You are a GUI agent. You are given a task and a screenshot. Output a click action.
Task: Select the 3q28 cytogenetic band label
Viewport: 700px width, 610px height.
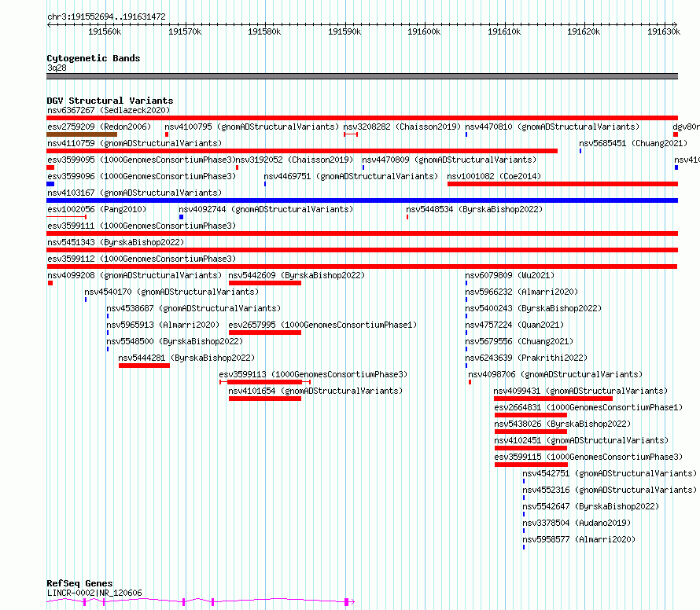(57, 68)
